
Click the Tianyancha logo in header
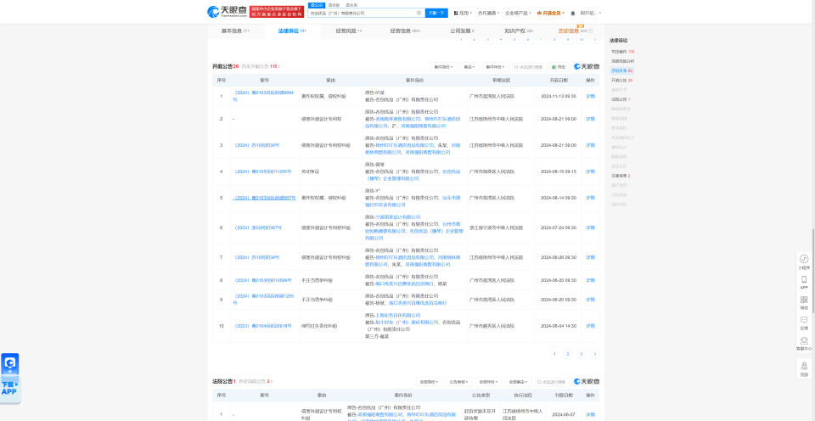228,11
